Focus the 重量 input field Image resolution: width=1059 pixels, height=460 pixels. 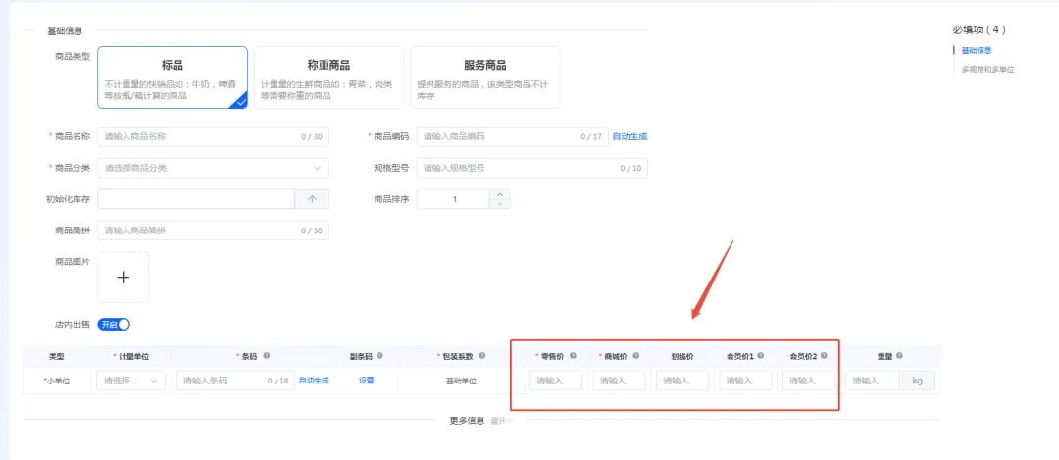(873, 381)
